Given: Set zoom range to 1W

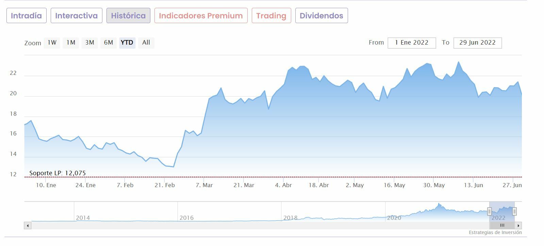Looking at the screenshot, I should click(x=52, y=43).
